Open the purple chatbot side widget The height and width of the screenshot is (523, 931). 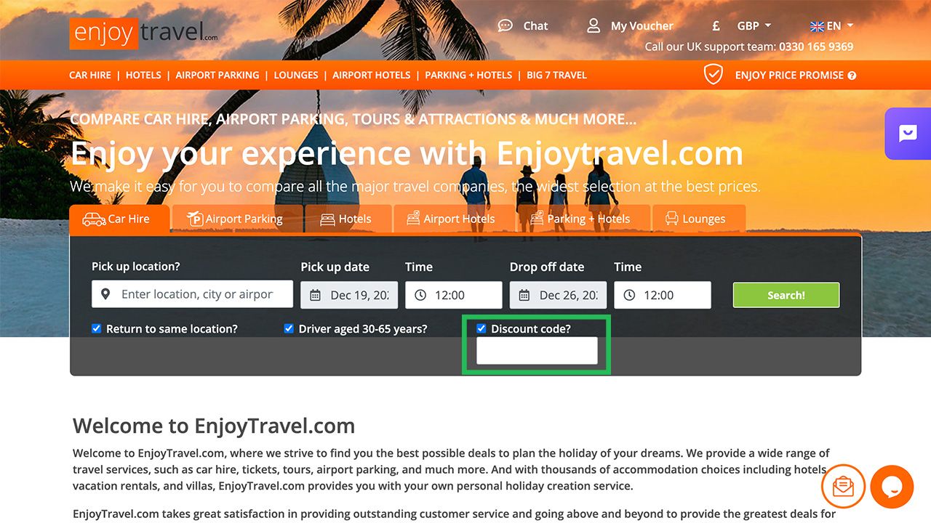point(908,134)
